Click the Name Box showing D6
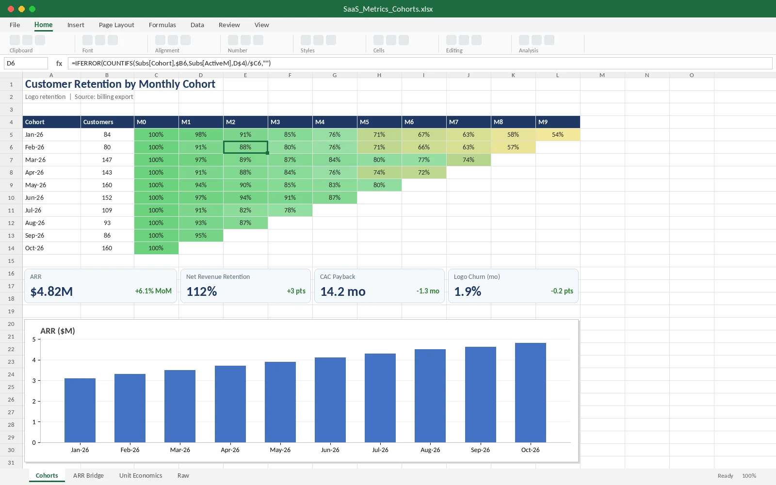 click(26, 63)
